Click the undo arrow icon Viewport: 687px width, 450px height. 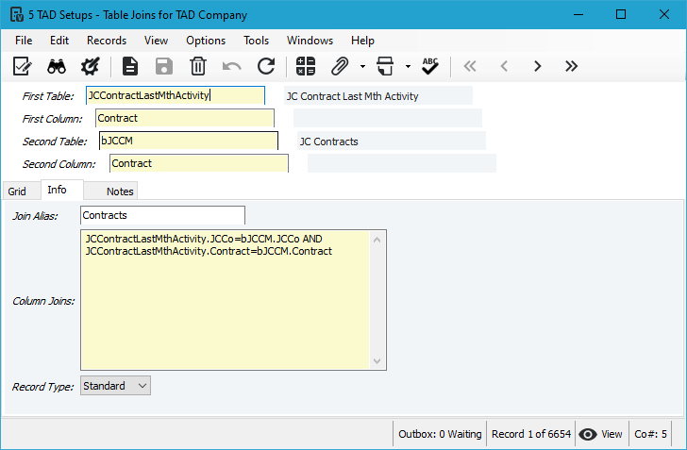232,67
